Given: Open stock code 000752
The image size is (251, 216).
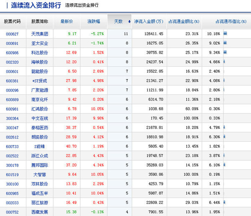Looking at the screenshot, I should point(12,212).
